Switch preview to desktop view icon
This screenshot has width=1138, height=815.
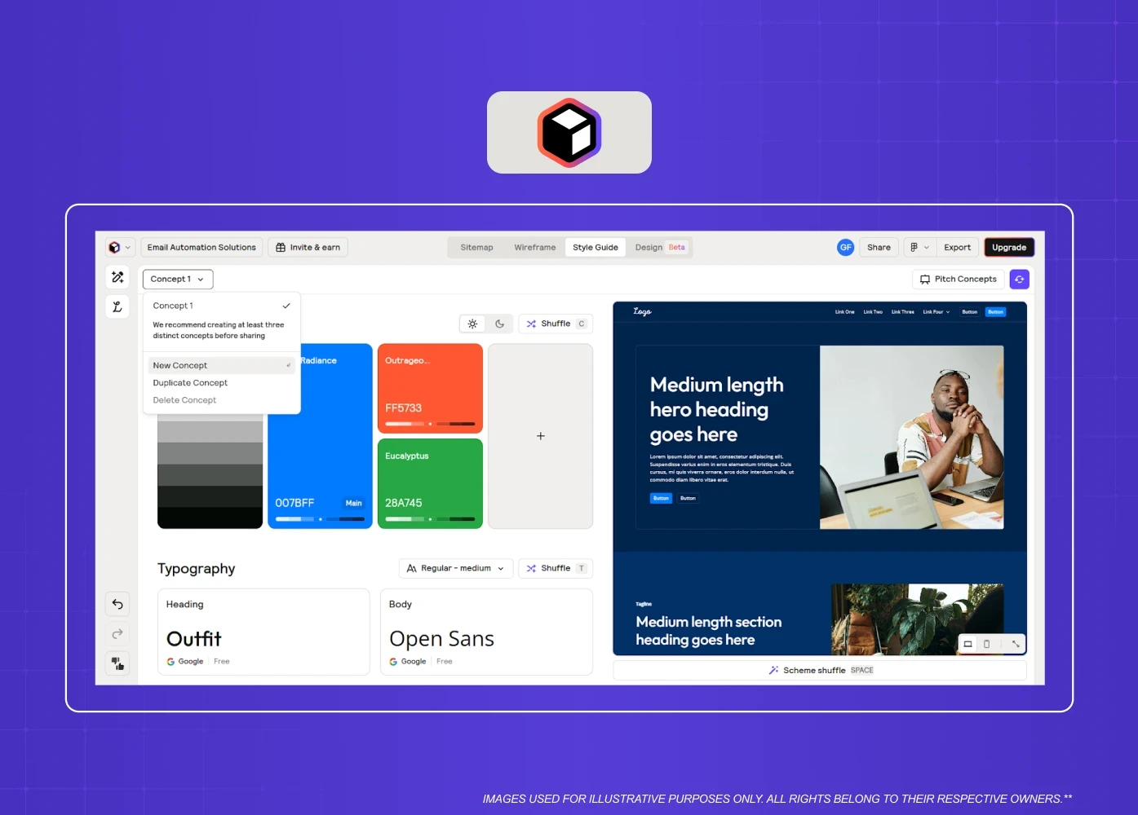click(968, 644)
